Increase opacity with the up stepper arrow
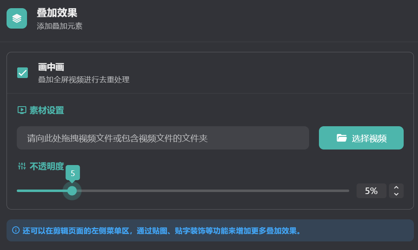 [x=396, y=187]
